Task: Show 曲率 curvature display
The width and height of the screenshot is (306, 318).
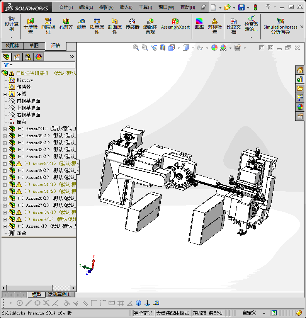Action: pos(199,24)
